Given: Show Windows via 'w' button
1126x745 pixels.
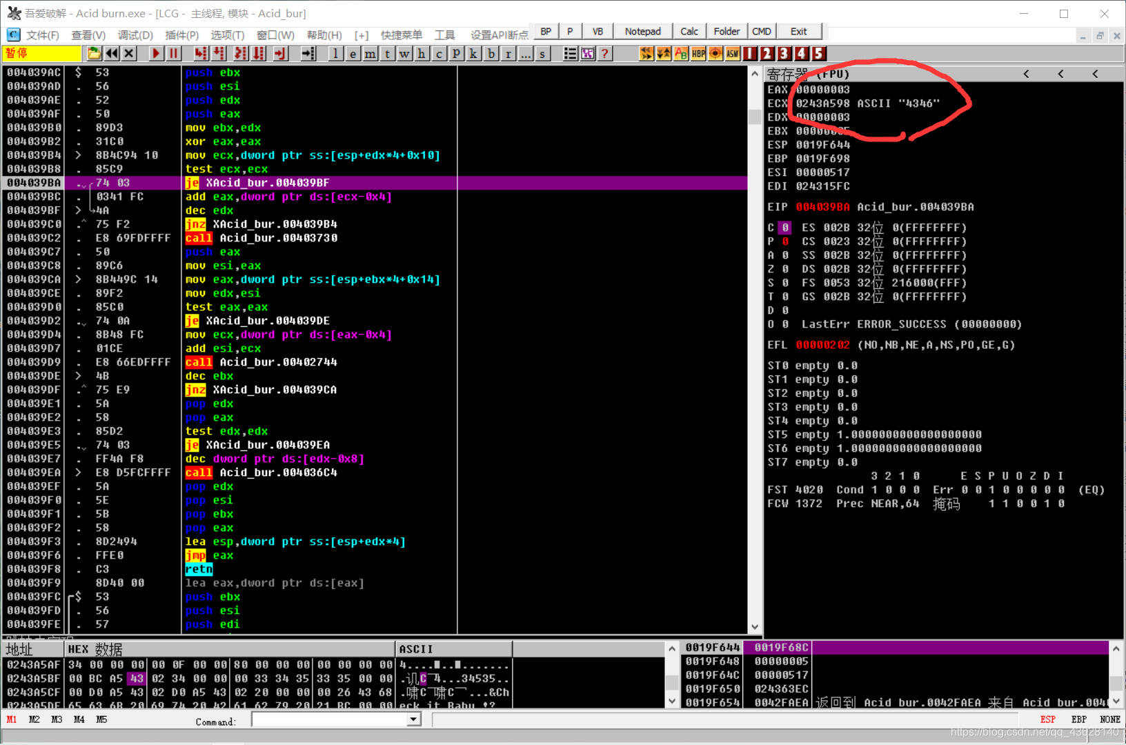Looking at the screenshot, I should click(405, 53).
